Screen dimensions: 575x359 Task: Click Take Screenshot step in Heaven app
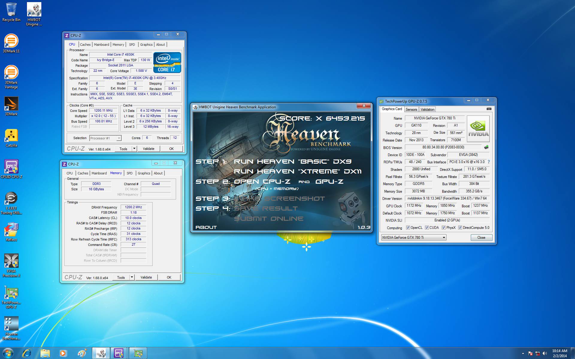279,199
